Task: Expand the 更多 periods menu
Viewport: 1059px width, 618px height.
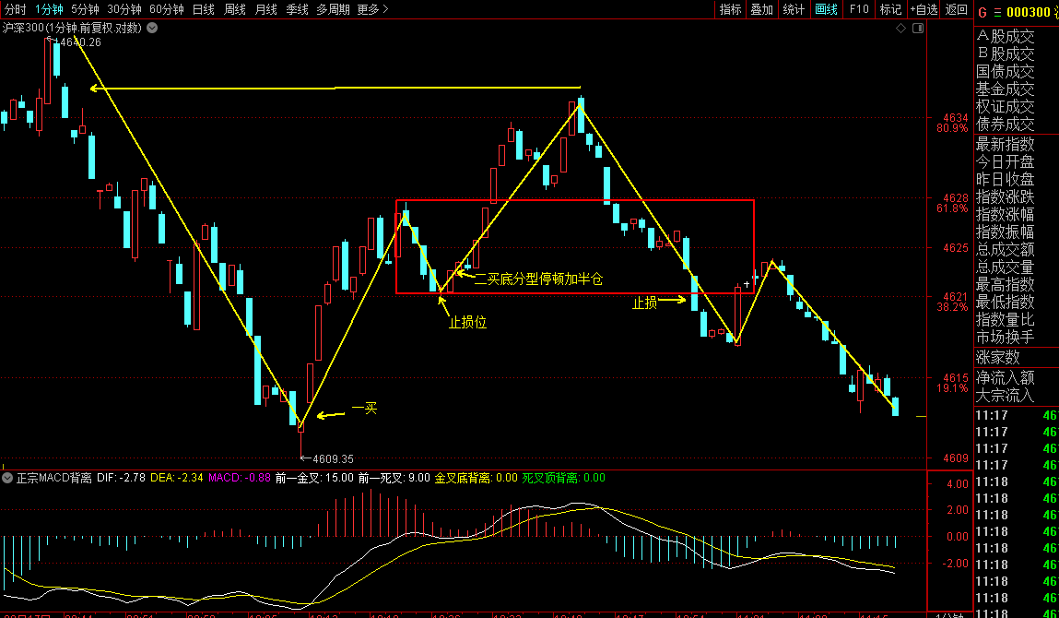Action: (371, 9)
